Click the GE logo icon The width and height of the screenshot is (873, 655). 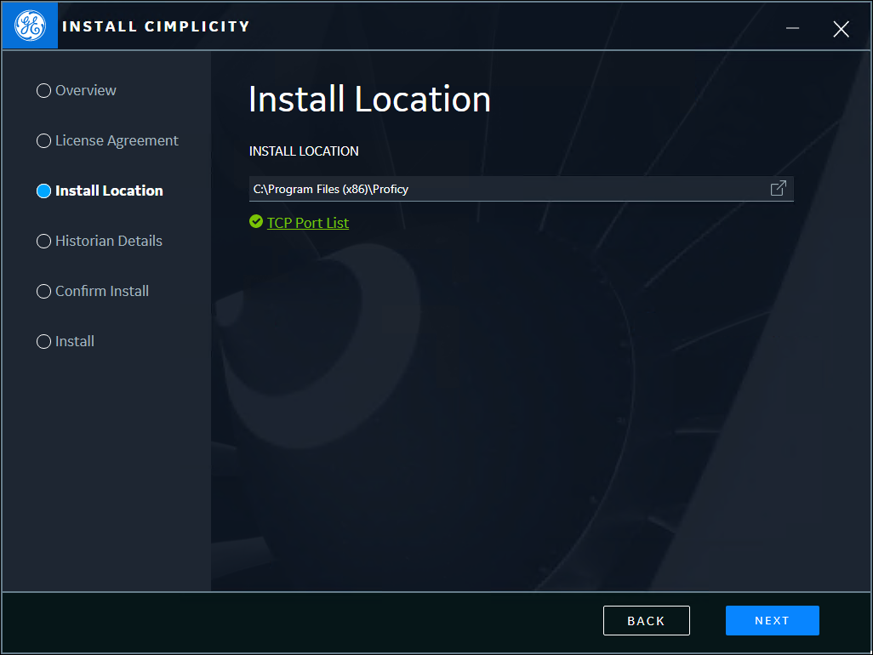click(30, 26)
